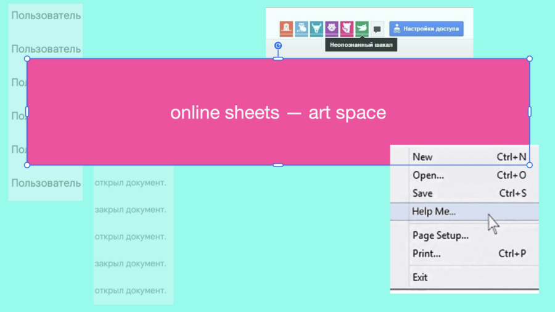
Task: Click the online sheets — art space text
Action: pyautogui.click(x=278, y=112)
